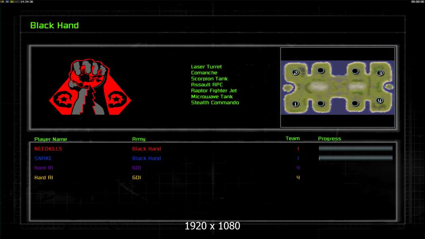Select "Stealth Commando" in the unit list
The height and width of the screenshot is (239, 425).
point(215,102)
